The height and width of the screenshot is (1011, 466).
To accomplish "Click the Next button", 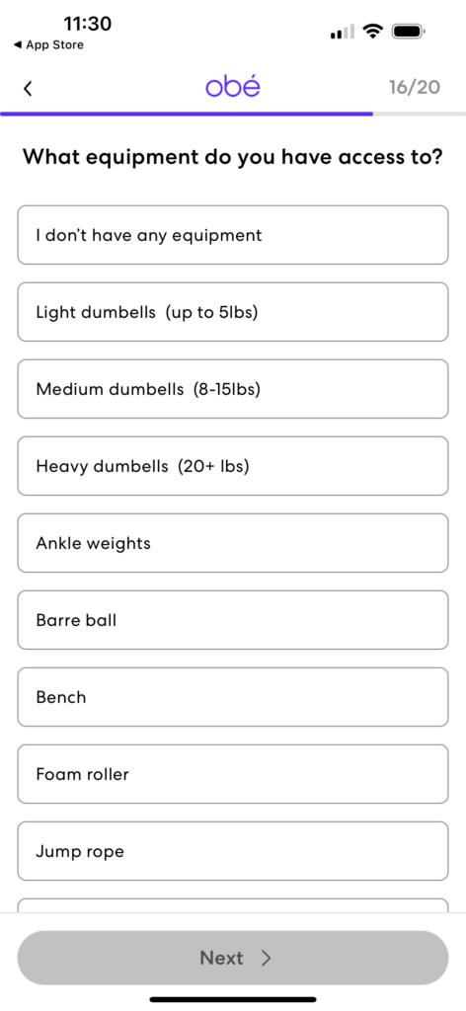I will click(233, 958).
